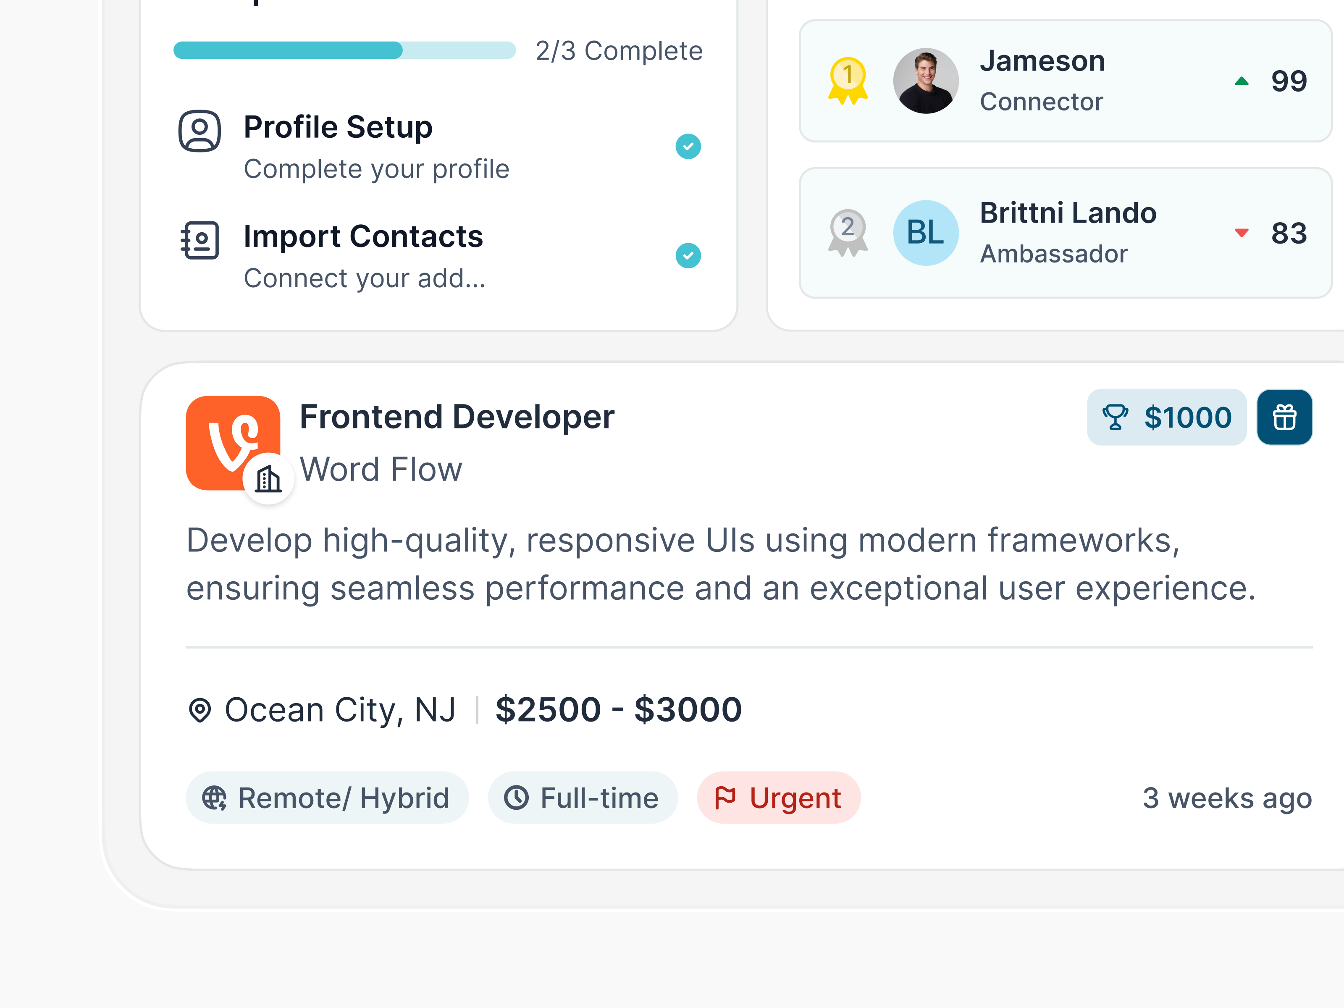Open Brittni Lando's BL avatar
1344x1008 pixels.
[925, 233]
